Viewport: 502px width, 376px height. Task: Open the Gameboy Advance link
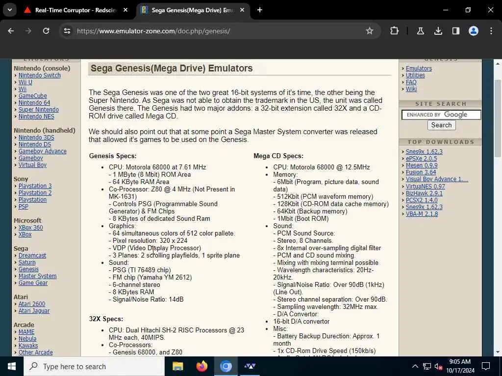(x=43, y=151)
